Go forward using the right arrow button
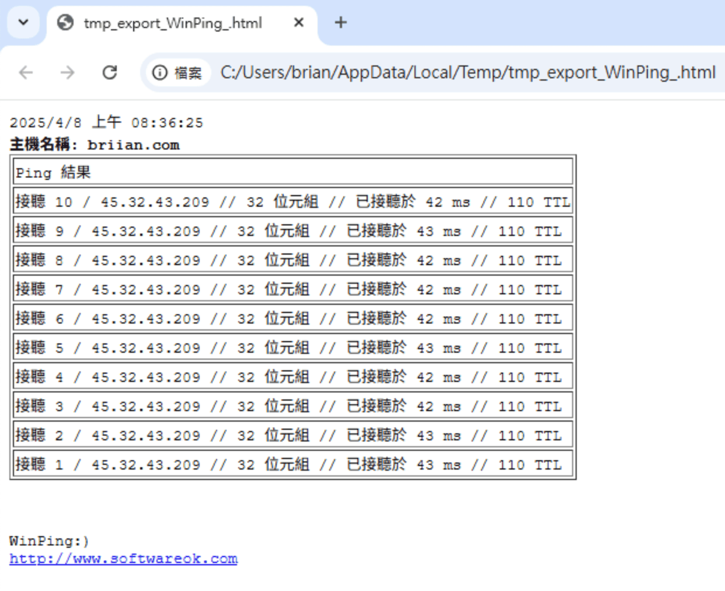Screen dimensions: 725x591 (68, 72)
